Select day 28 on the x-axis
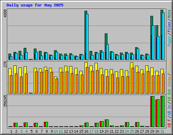The width and height of the screenshot is (173, 135). (x=147, y=131)
